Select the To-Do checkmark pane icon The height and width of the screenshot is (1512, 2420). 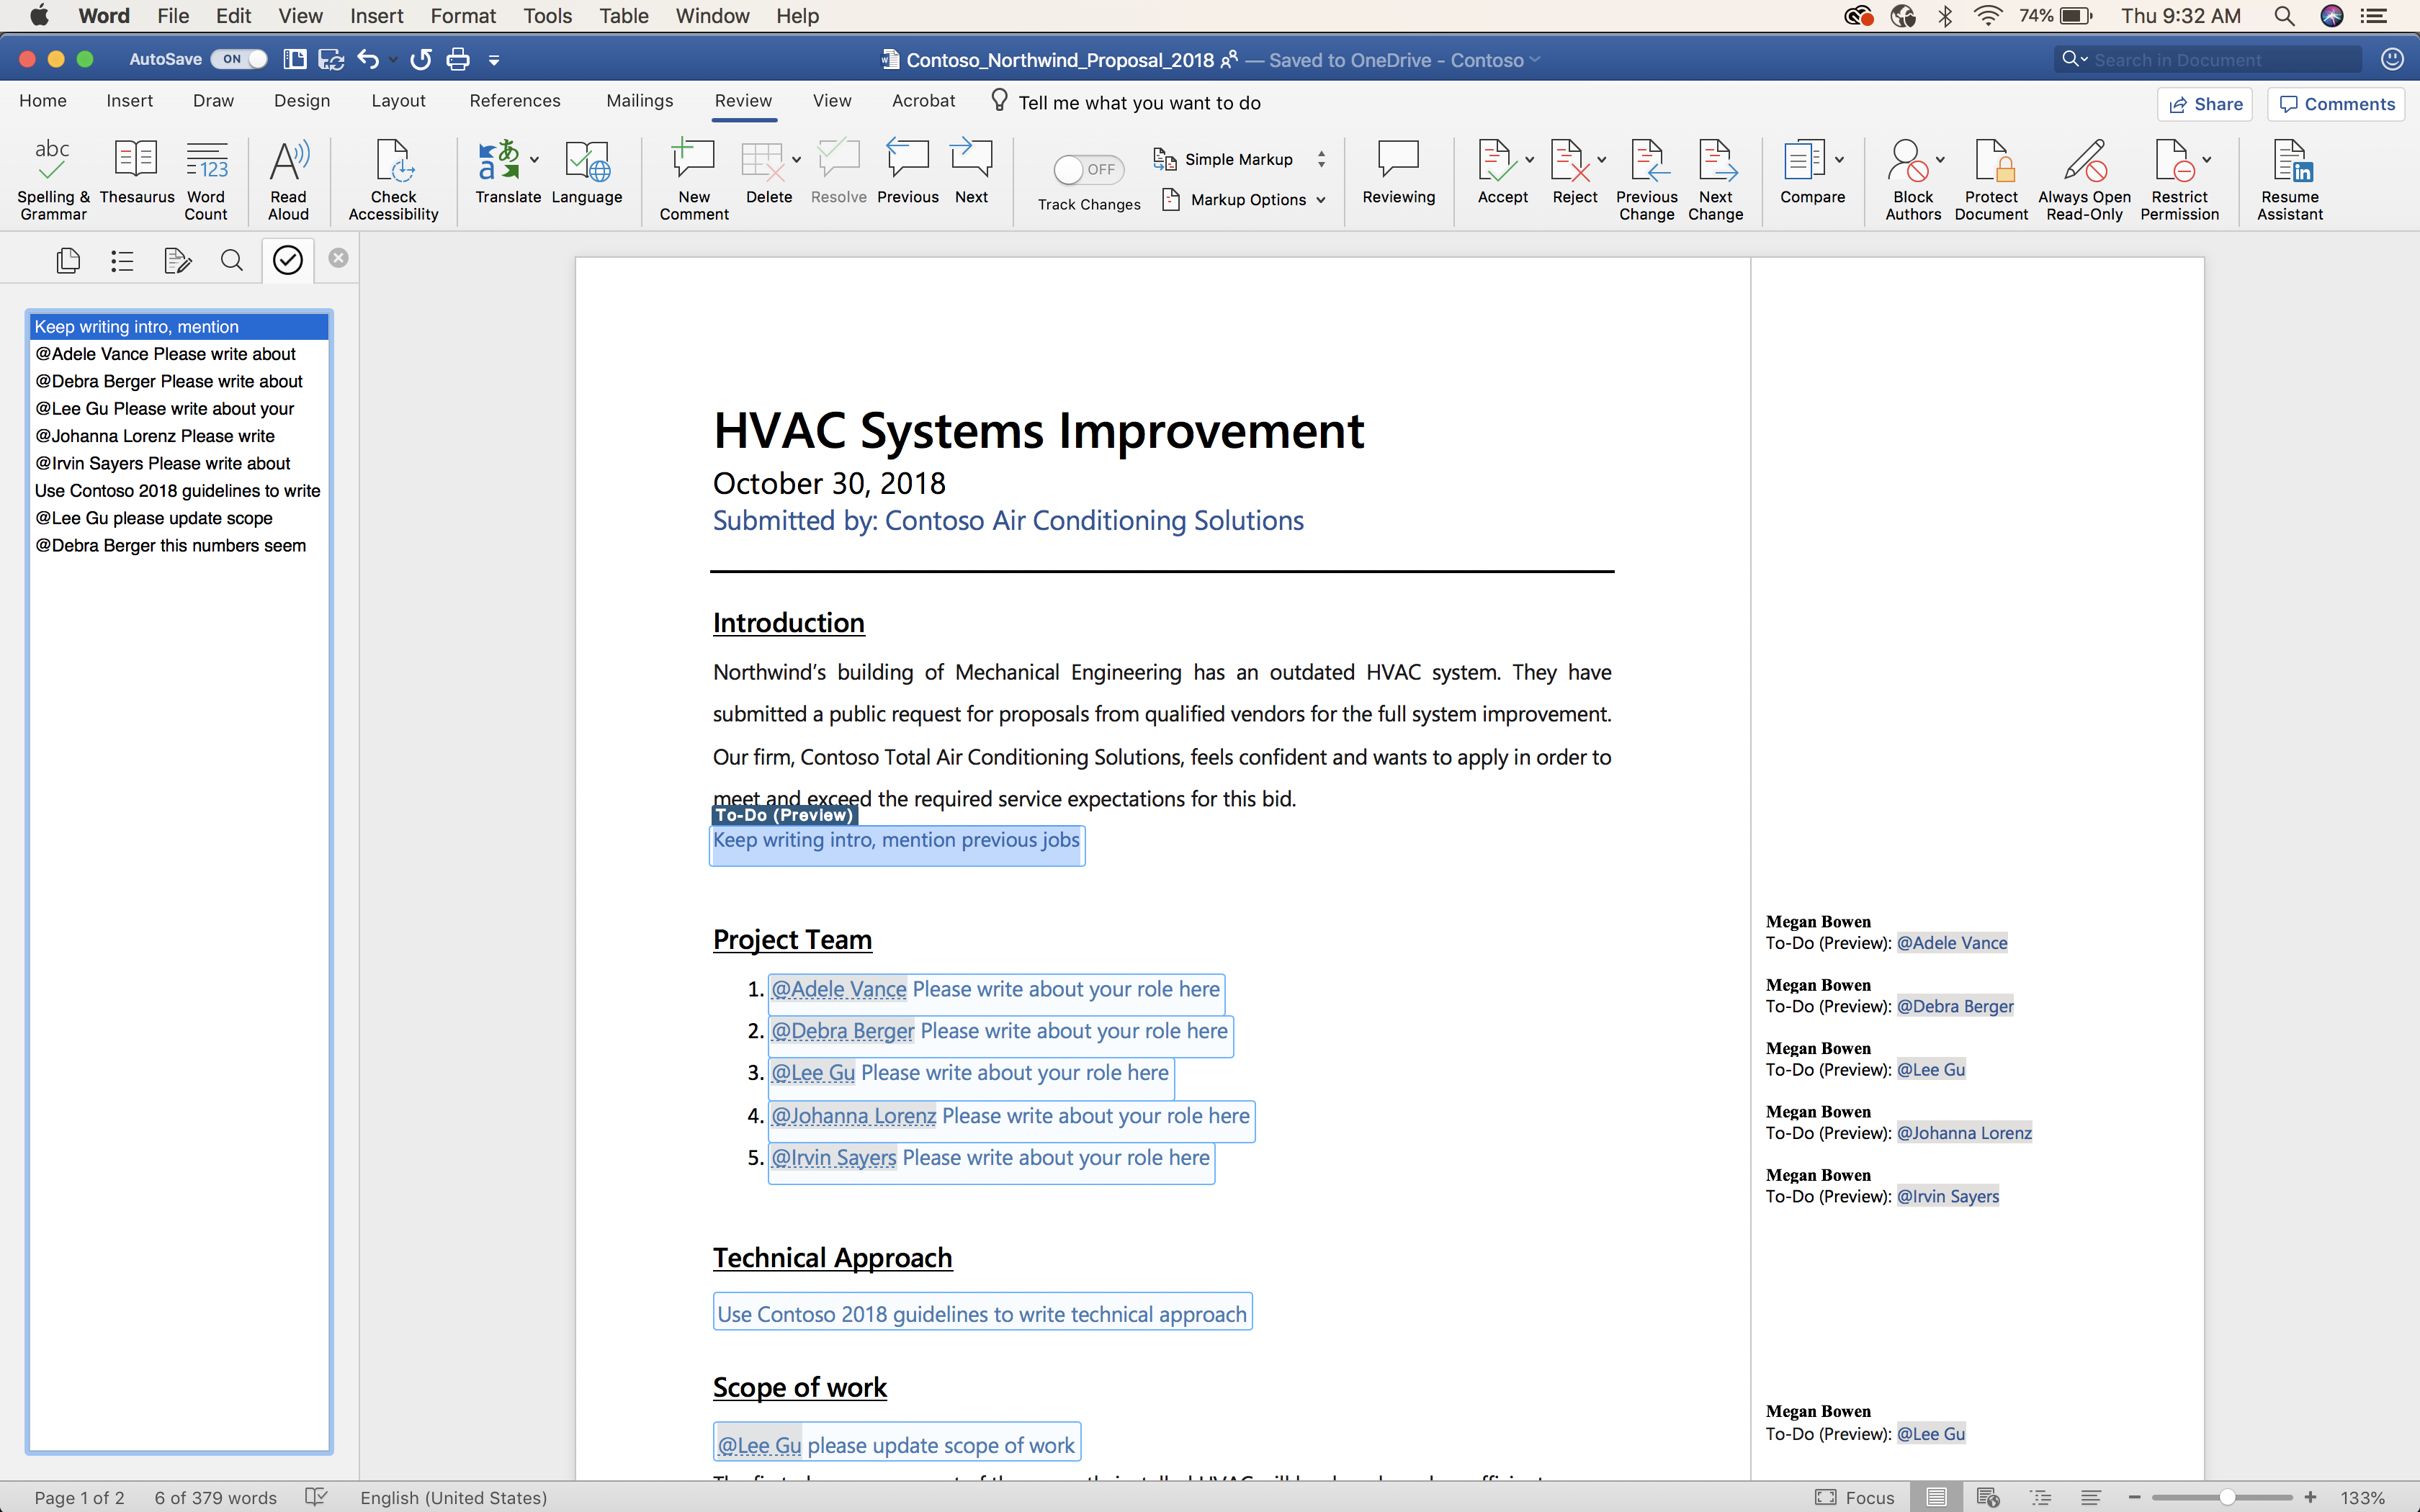[x=287, y=260]
